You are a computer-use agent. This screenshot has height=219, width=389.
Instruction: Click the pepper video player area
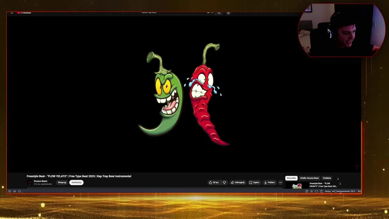(x=184, y=94)
